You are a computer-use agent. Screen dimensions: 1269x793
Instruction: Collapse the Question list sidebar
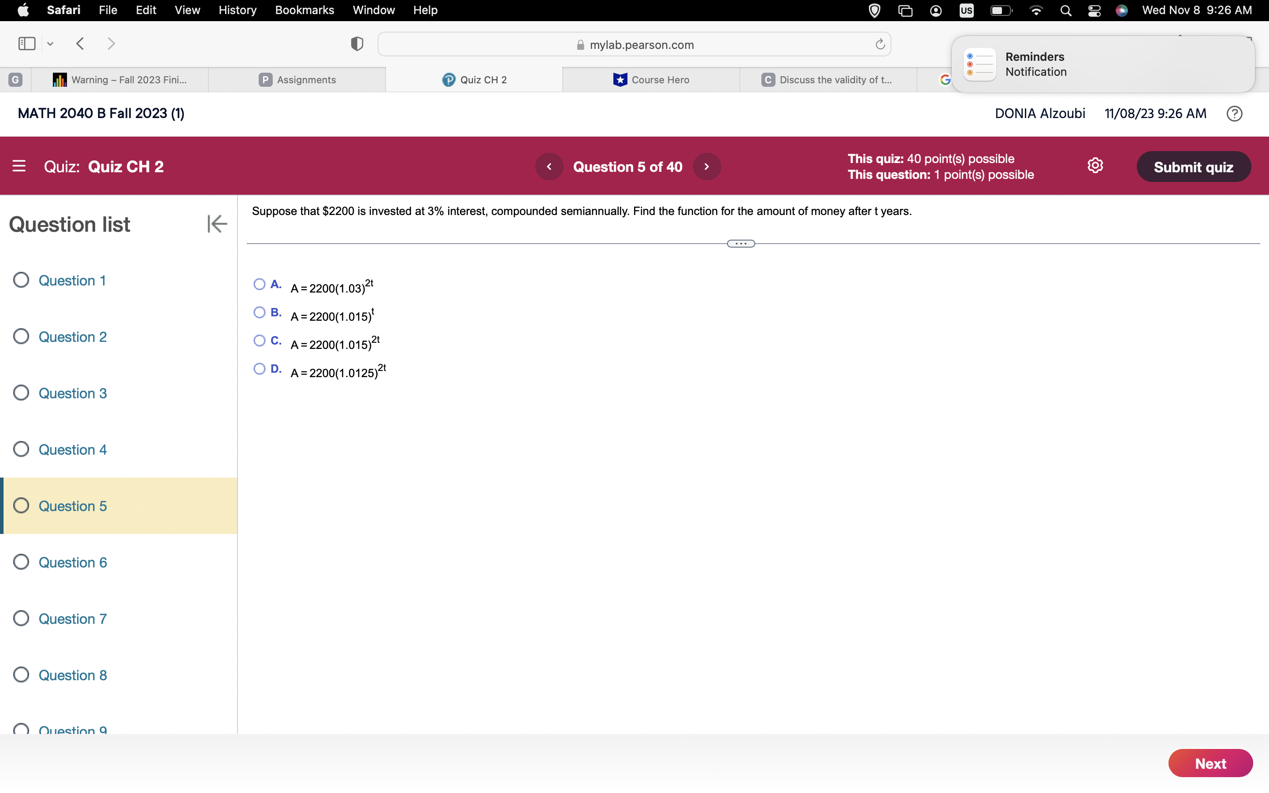(217, 224)
